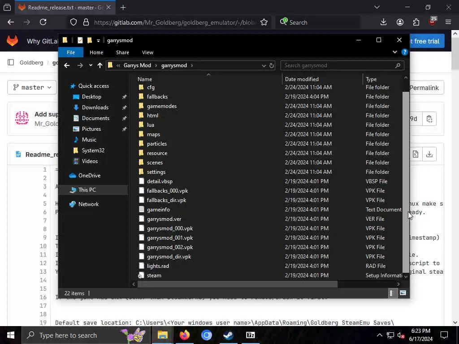Open the cfg folder
The height and width of the screenshot is (344, 459).
(151, 87)
